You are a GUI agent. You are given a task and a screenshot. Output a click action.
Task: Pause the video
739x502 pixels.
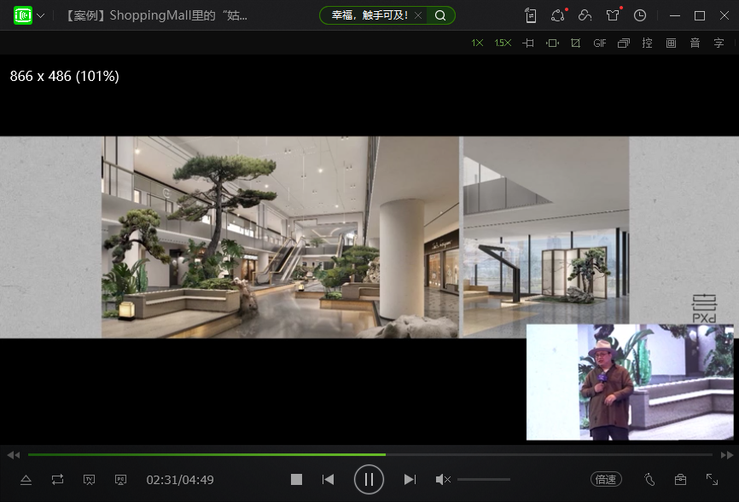coord(369,479)
